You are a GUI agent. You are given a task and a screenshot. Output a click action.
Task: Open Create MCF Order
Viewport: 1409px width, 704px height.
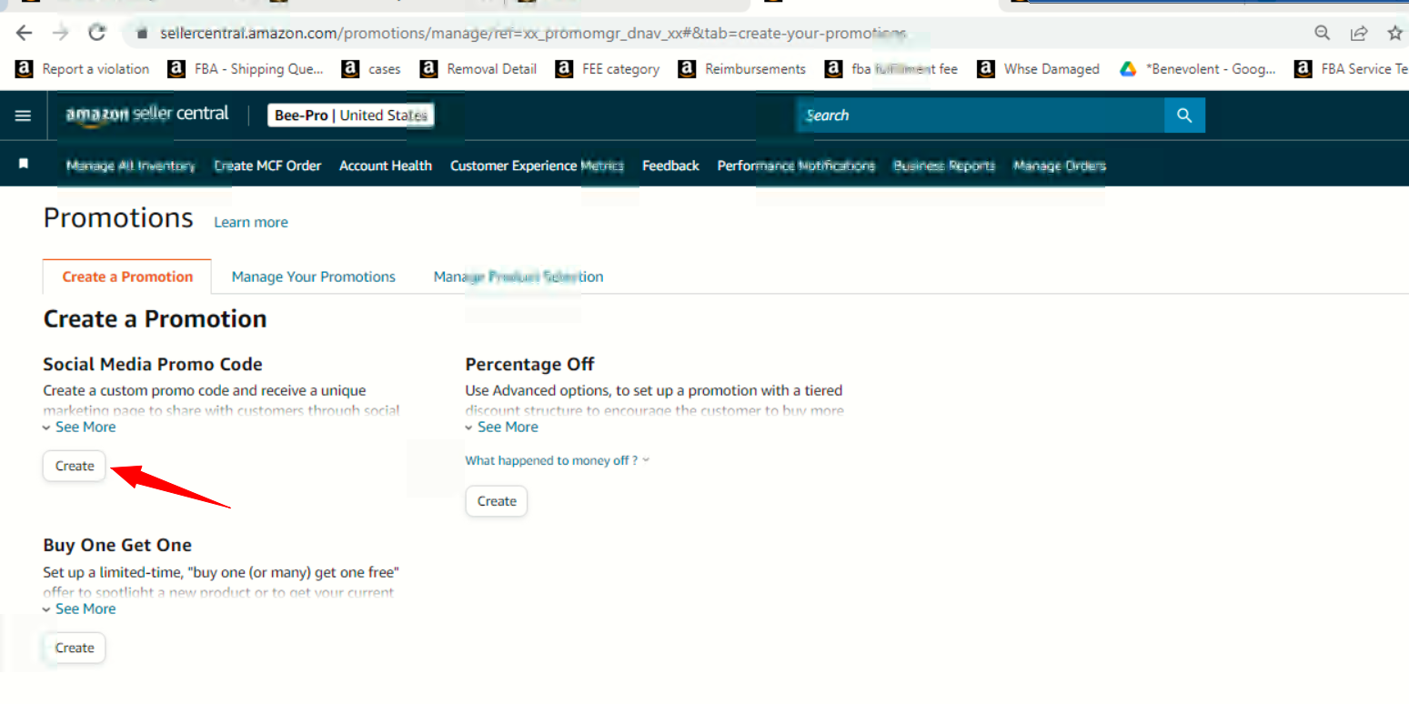pos(267,166)
